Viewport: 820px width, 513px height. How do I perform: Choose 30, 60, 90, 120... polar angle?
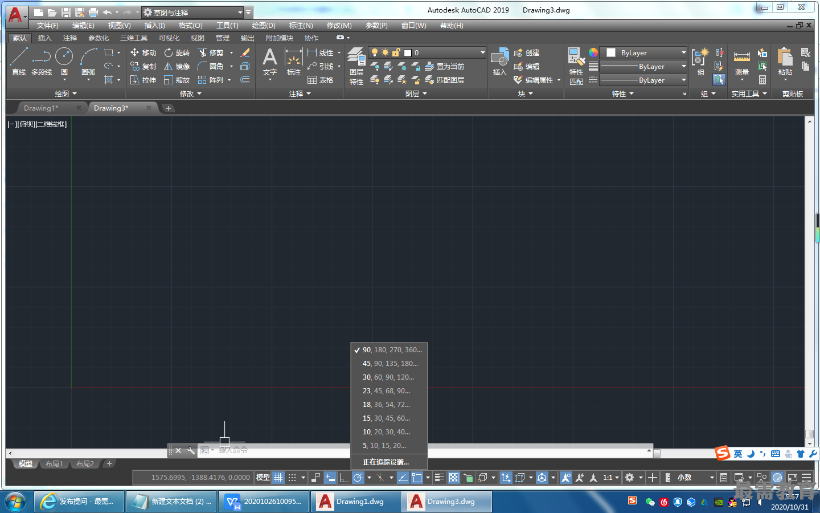pyautogui.click(x=389, y=377)
